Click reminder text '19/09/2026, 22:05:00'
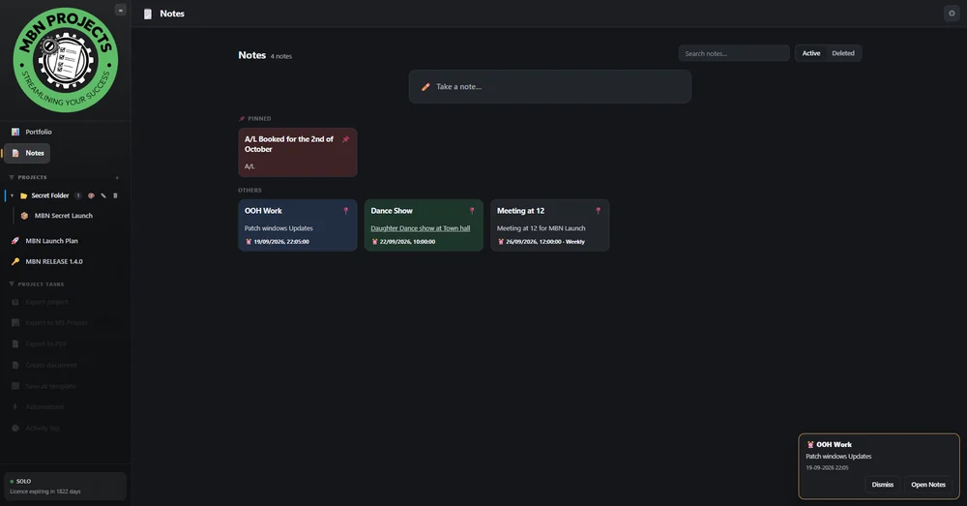 pyautogui.click(x=281, y=242)
